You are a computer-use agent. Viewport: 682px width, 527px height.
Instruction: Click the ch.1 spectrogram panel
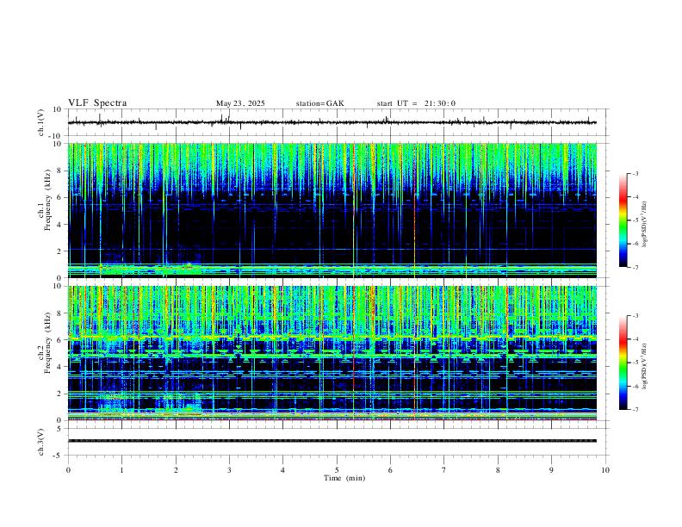(332, 210)
